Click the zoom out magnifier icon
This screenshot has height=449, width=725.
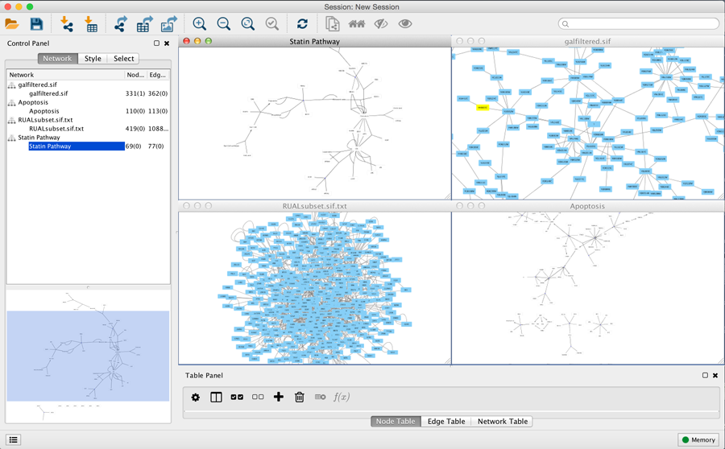(223, 25)
